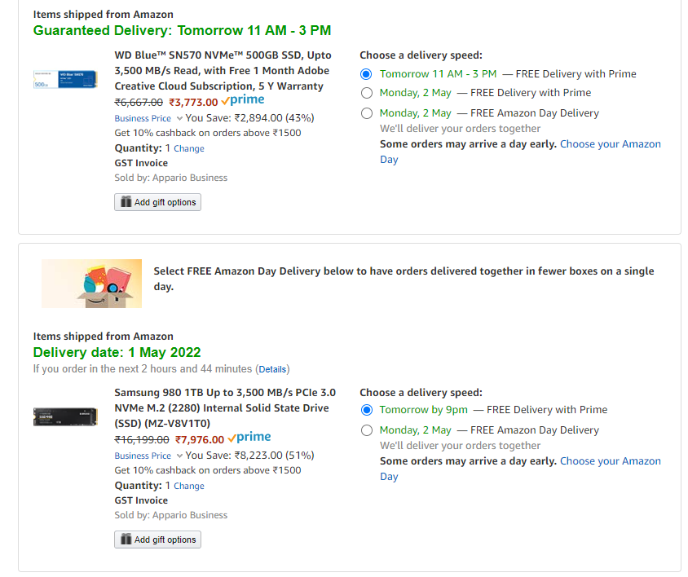688x577 pixels.
Task: Click the Amazon Day Delivery box illustration
Action: [x=91, y=284]
